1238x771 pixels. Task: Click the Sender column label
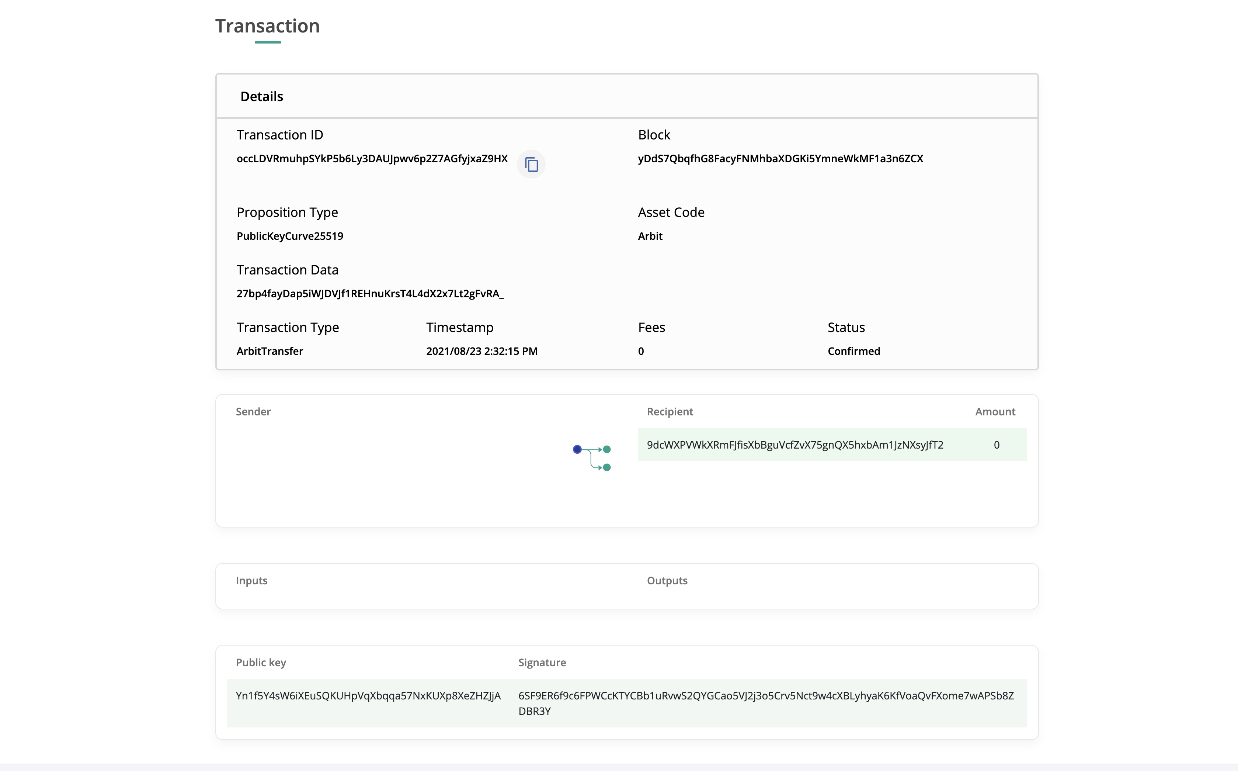(253, 411)
